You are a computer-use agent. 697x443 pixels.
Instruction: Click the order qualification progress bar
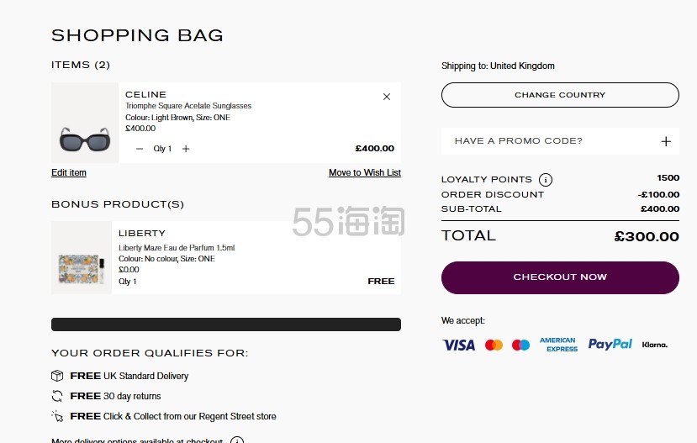click(x=226, y=324)
